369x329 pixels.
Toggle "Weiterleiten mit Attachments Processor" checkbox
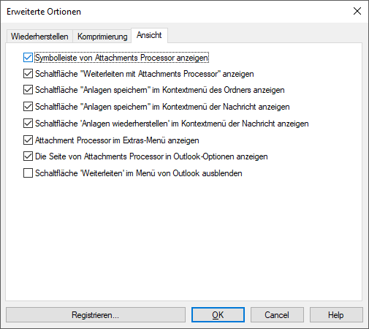tap(28, 74)
